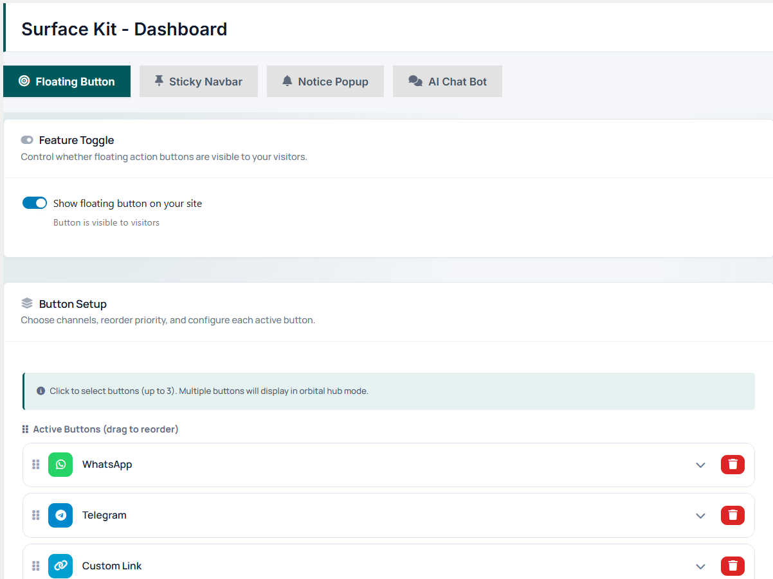
Task: Expand the Custom Link settings chevron
Action: (700, 567)
